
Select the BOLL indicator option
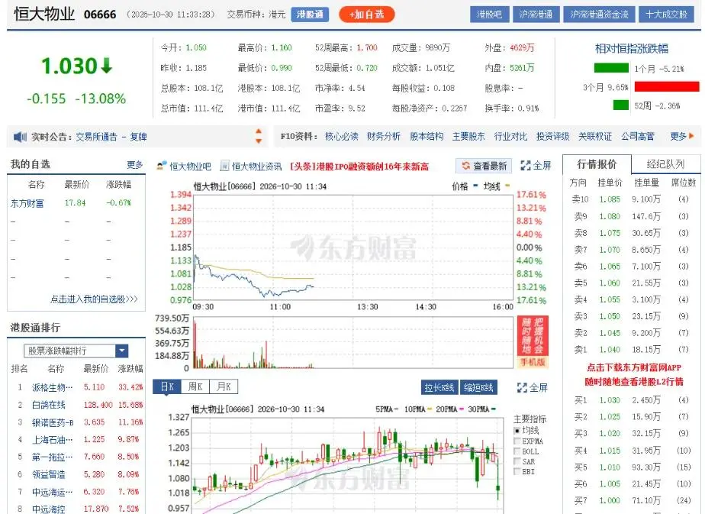[x=517, y=451]
